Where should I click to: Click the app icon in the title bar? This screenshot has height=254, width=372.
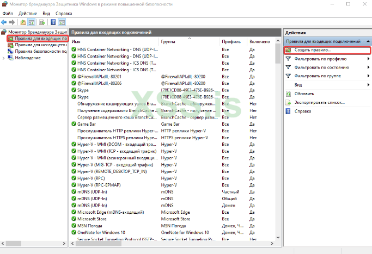tap(4, 4)
